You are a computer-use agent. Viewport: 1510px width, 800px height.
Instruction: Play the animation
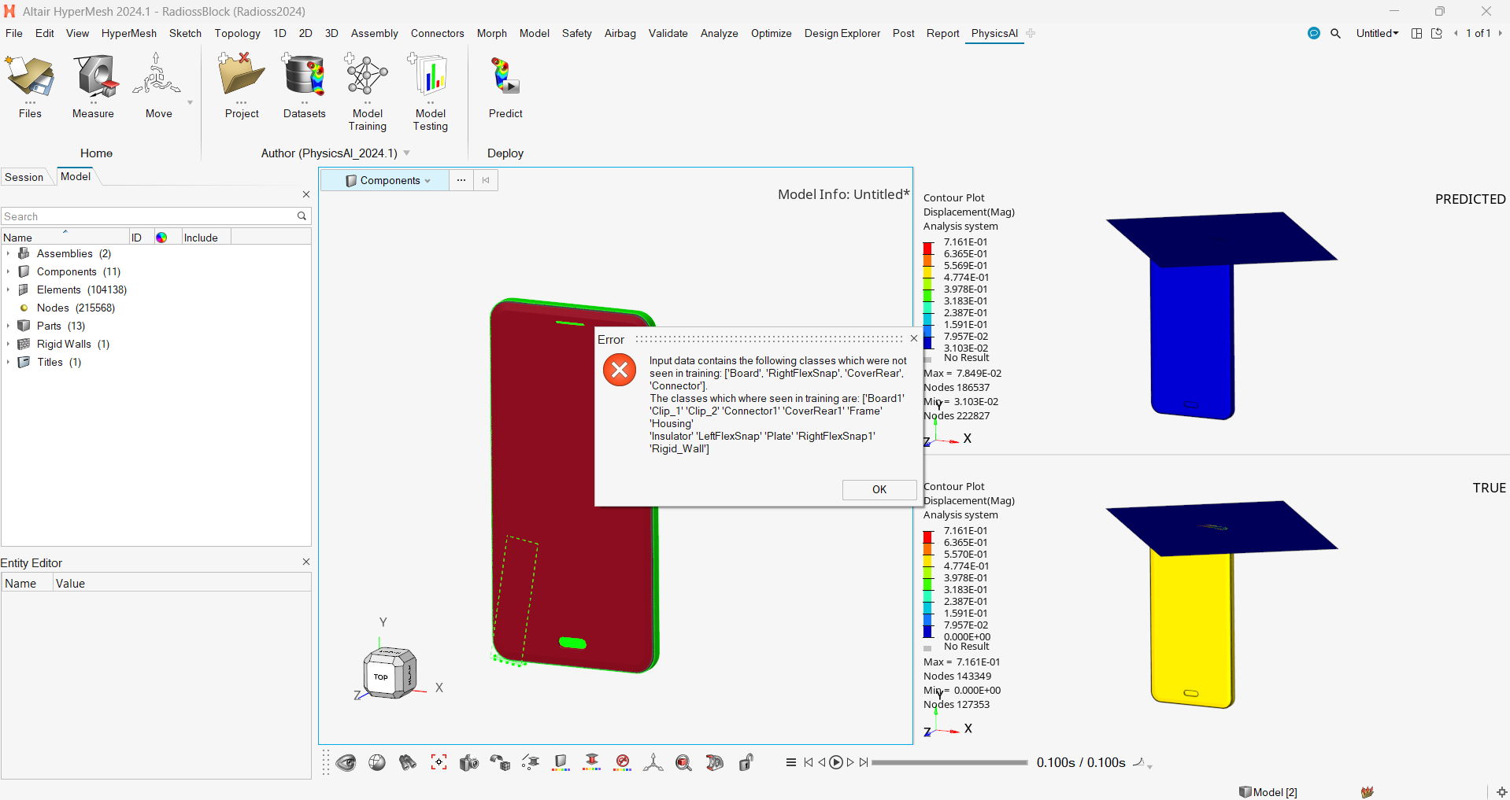pyautogui.click(x=836, y=762)
